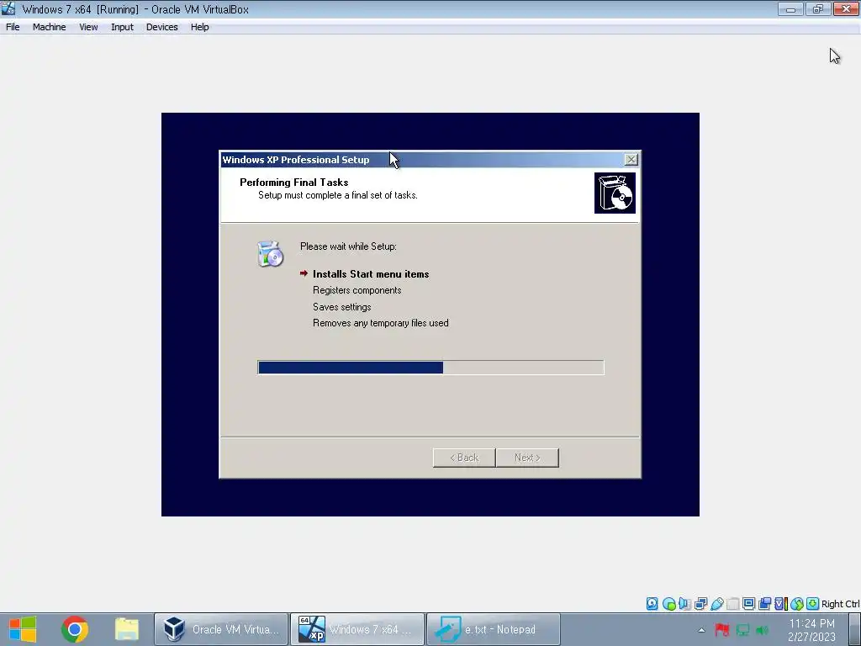Click the Setup installation progress bar
Image resolution: width=861 pixels, height=646 pixels.
(430, 368)
